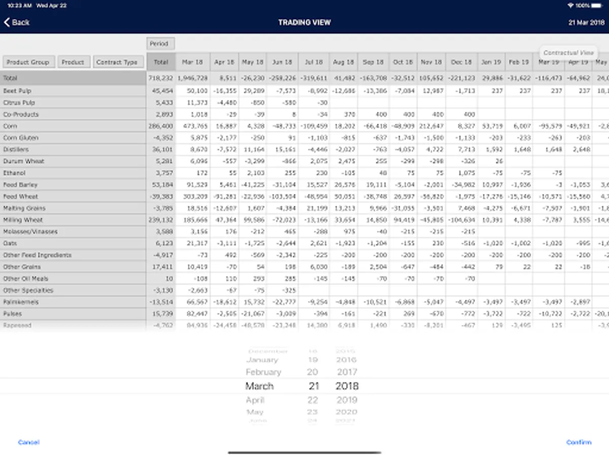Select the Citrus Pulp row
This screenshot has height=457, width=609.
(74, 103)
